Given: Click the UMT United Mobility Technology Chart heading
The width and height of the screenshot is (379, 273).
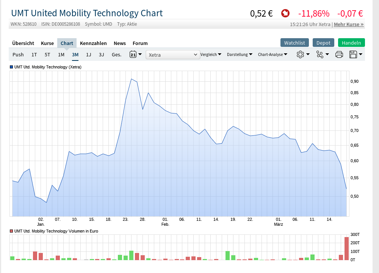Looking at the screenshot, I should coord(87,13).
